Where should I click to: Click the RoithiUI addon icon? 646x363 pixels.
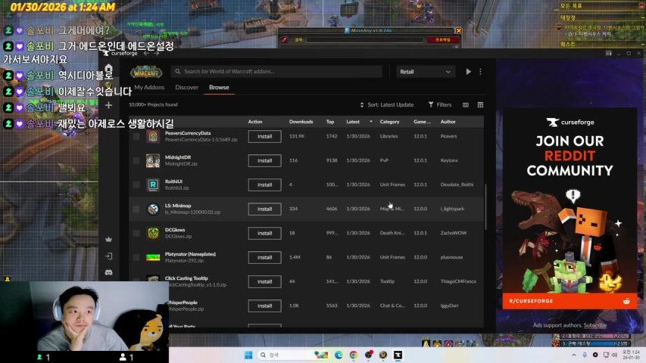tap(153, 185)
